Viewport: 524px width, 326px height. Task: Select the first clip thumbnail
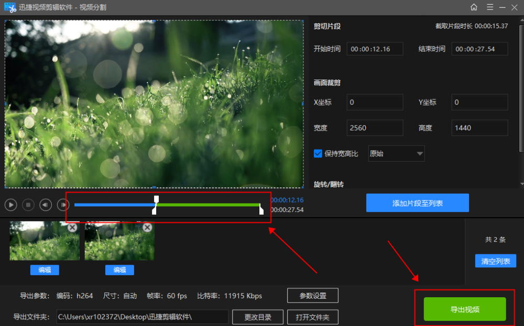[x=45, y=241]
